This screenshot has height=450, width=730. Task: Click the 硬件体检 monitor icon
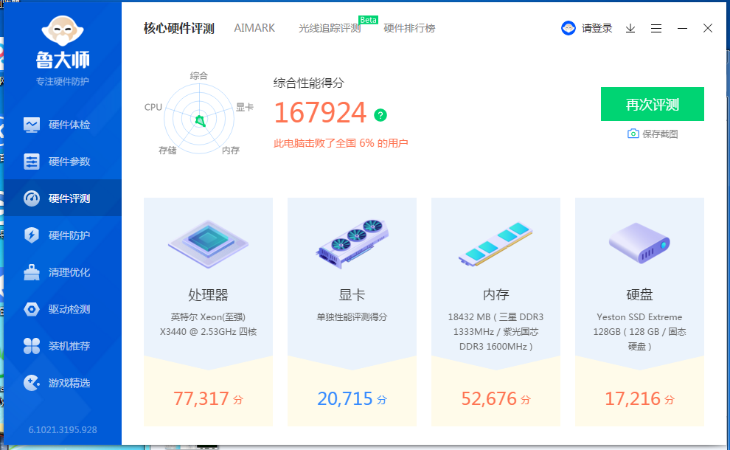(32, 125)
